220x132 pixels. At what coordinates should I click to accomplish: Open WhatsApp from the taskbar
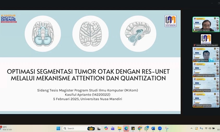147,128
